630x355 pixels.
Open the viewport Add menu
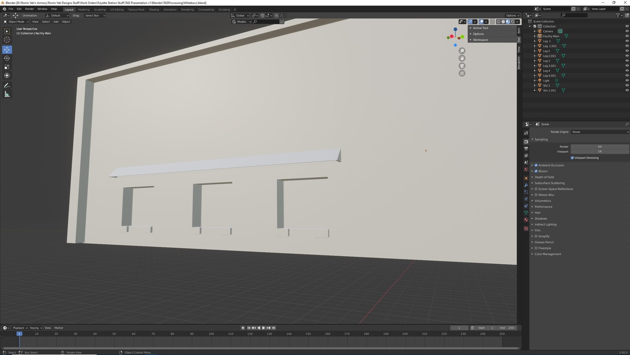pos(56,22)
